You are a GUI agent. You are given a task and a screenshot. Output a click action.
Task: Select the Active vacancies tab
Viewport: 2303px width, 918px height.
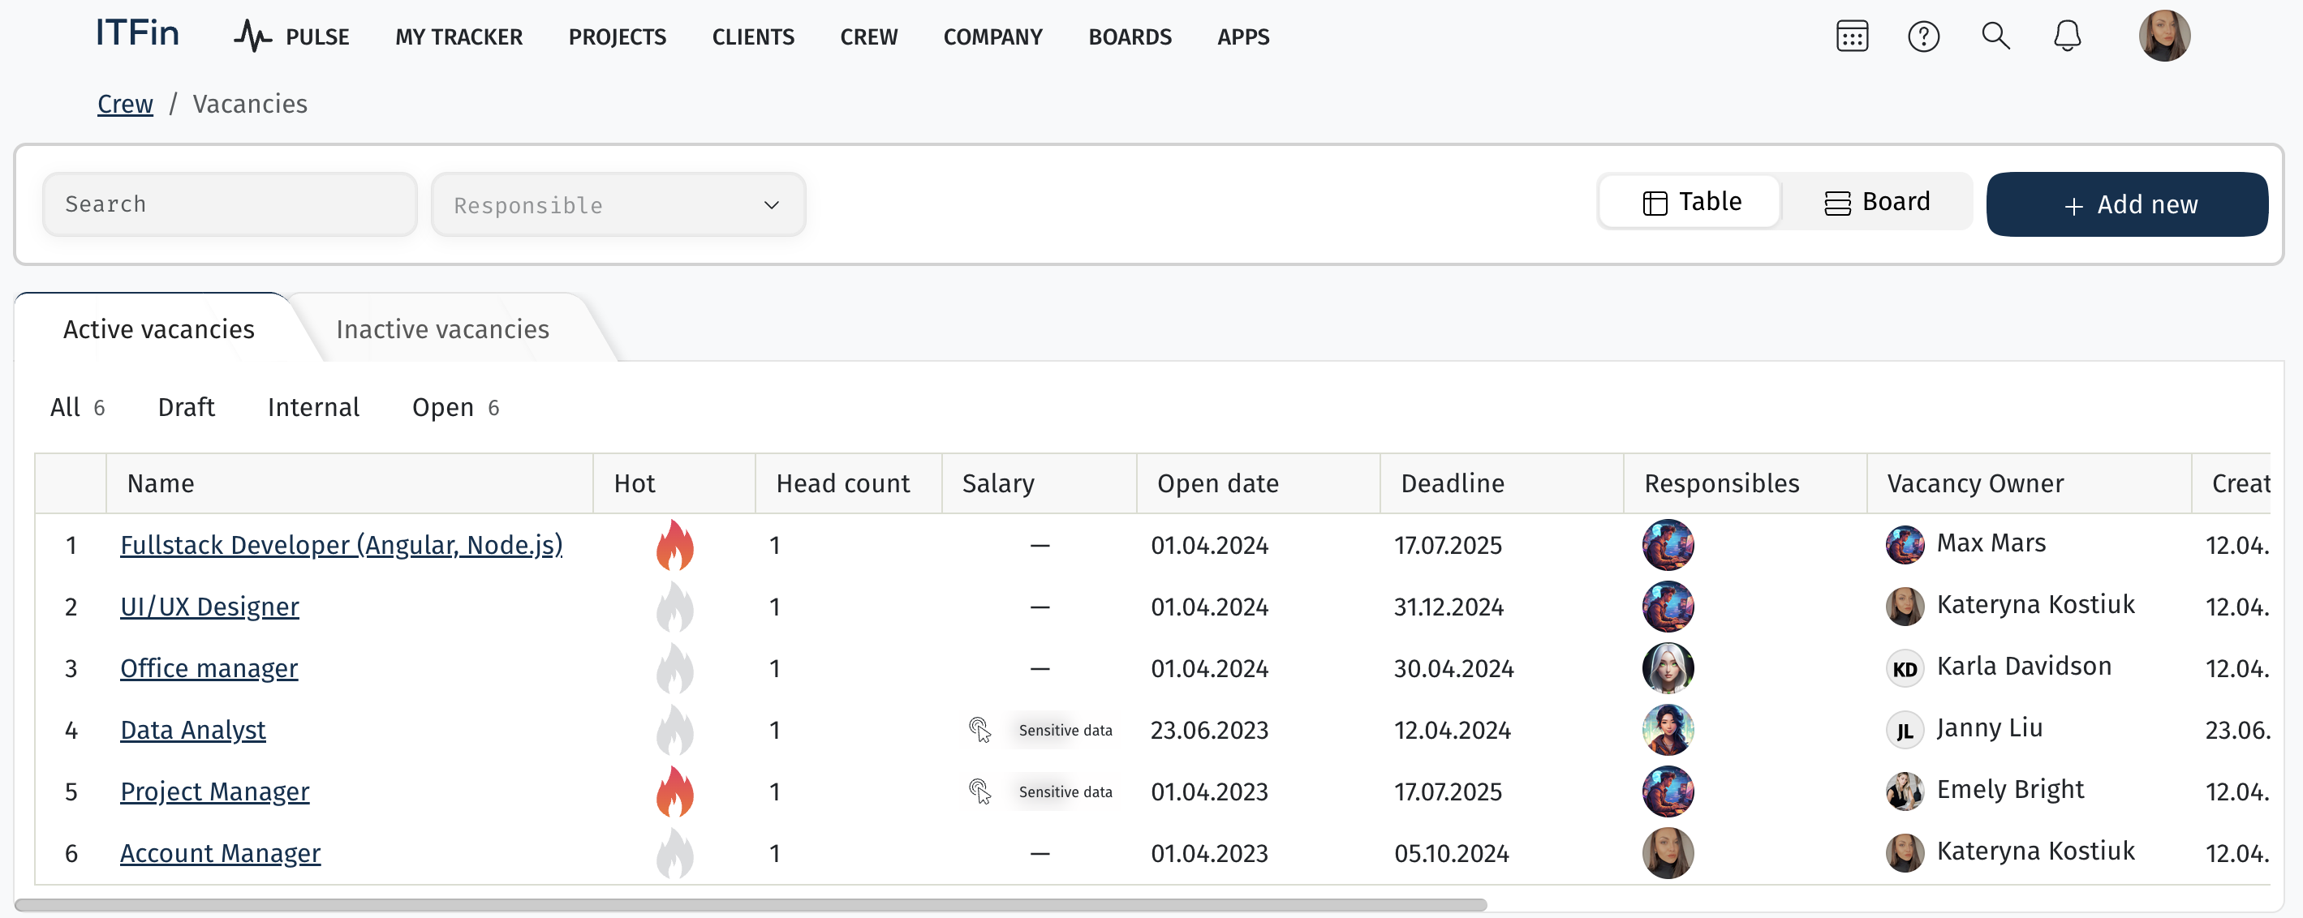click(159, 329)
